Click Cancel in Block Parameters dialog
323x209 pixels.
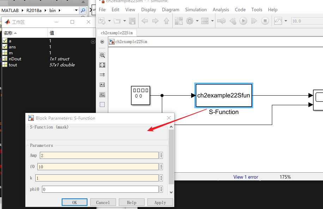click(103, 202)
